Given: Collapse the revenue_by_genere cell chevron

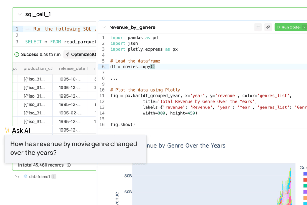Looking at the screenshot, I should point(104,27).
